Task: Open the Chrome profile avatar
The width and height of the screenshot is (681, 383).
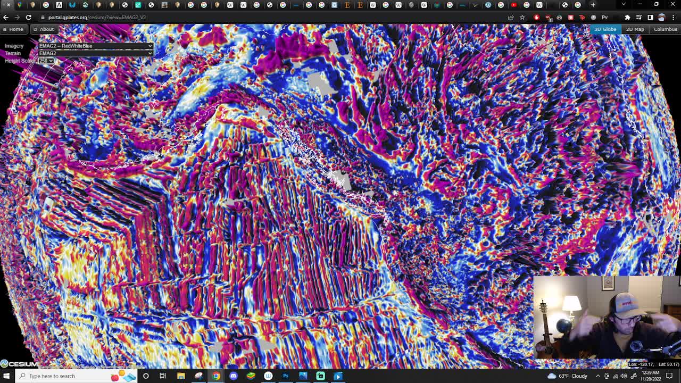Action: pyautogui.click(x=661, y=18)
